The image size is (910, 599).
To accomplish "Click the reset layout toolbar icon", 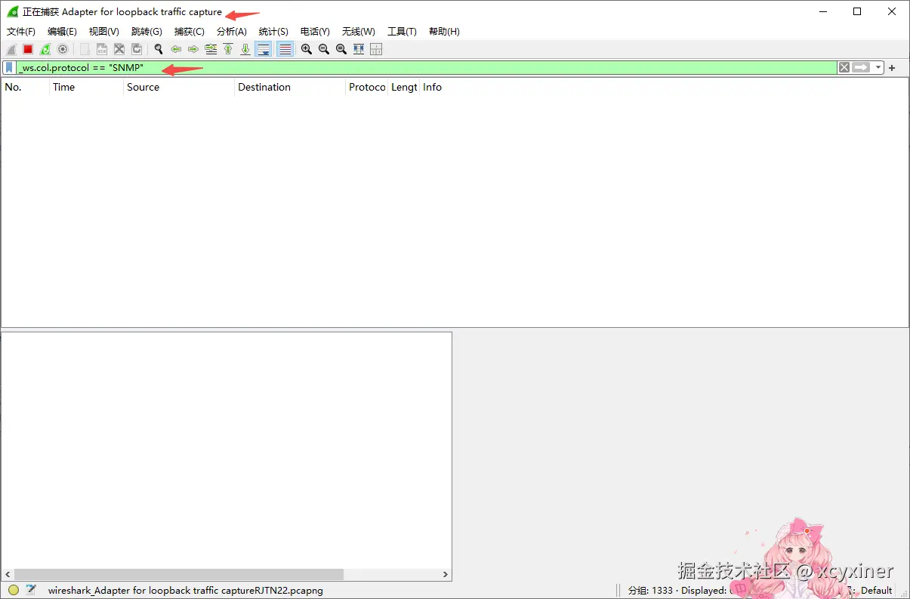I will click(376, 49).
